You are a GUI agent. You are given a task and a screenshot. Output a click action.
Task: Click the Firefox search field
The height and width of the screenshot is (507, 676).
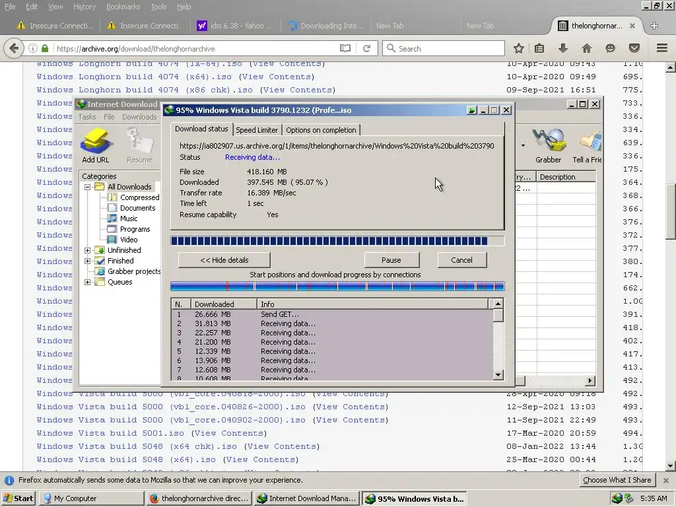443,48
